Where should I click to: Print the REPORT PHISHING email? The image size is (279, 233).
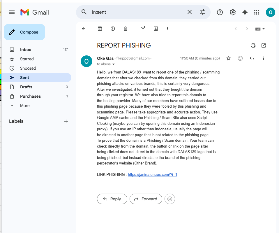point(253,45)
